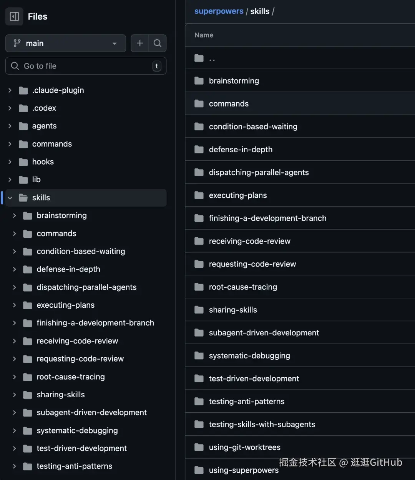Select lib folder in file tree
Viewport: 415px width, 480px height.
pos(36,180)
